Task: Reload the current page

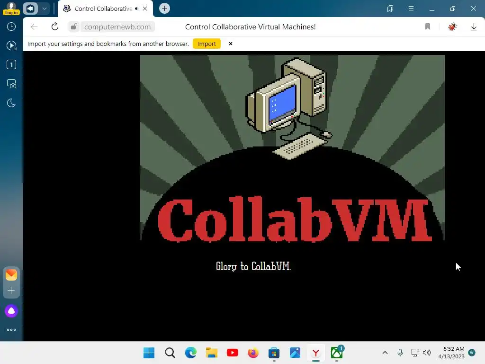Action: pyautogui.click(x=55, y=27)
